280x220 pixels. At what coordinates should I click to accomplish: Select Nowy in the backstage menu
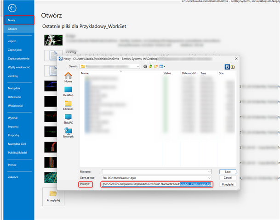19,20
